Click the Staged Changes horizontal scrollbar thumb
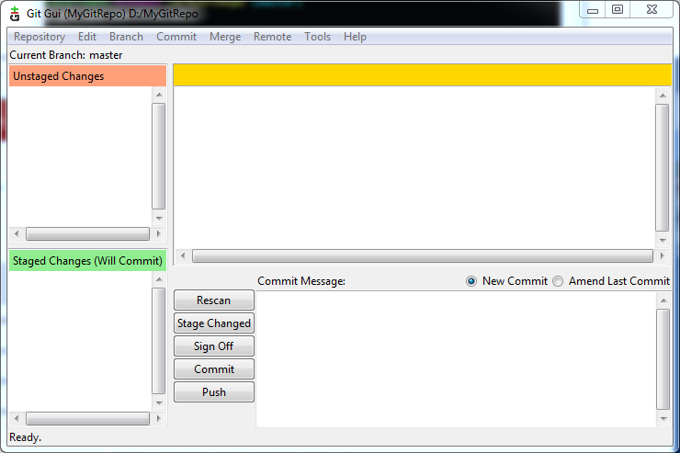The width and height of the screenshot is (680, 453). tap(87, 418)
